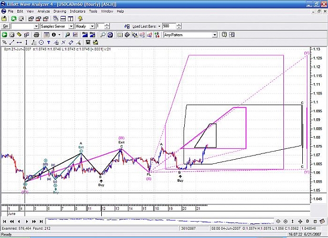
Task: Increase the period multiplier with the up stepper
Action: (x=107, y=25)
